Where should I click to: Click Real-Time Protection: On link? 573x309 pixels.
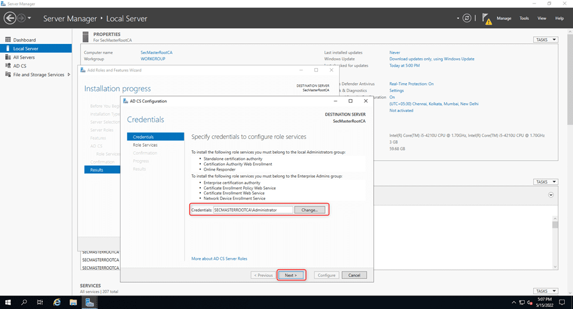tap(411, 84)
